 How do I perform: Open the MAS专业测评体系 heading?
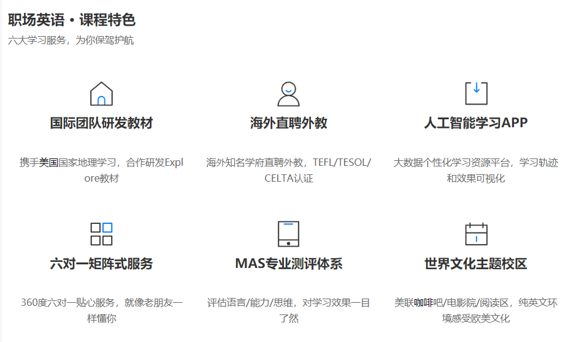[x=288, y=264]
